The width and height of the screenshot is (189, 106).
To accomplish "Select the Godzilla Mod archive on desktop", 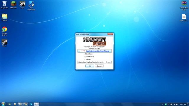I will [x=184, y=6].
